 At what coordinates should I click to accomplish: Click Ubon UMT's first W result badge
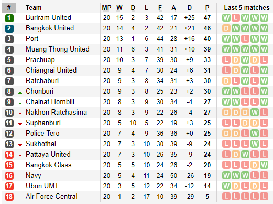[226, 186]
